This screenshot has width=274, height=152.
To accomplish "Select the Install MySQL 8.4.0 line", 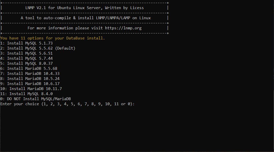I will pos(27,94).
